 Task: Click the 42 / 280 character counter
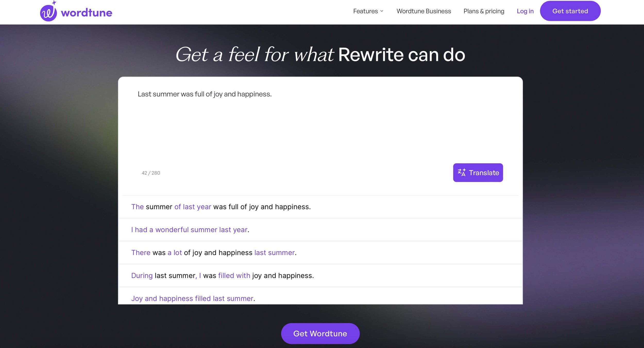(x=151, y=173)
